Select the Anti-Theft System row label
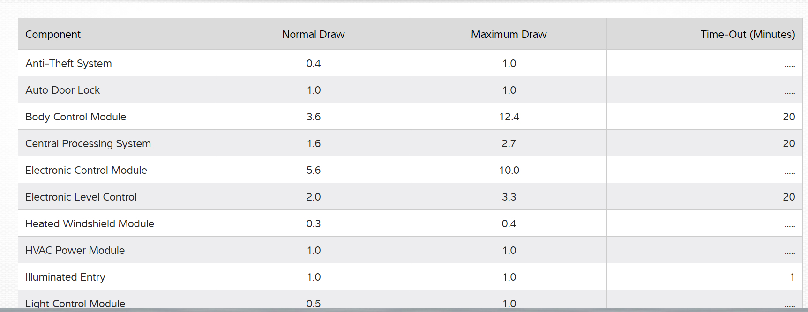 [68, 63]
